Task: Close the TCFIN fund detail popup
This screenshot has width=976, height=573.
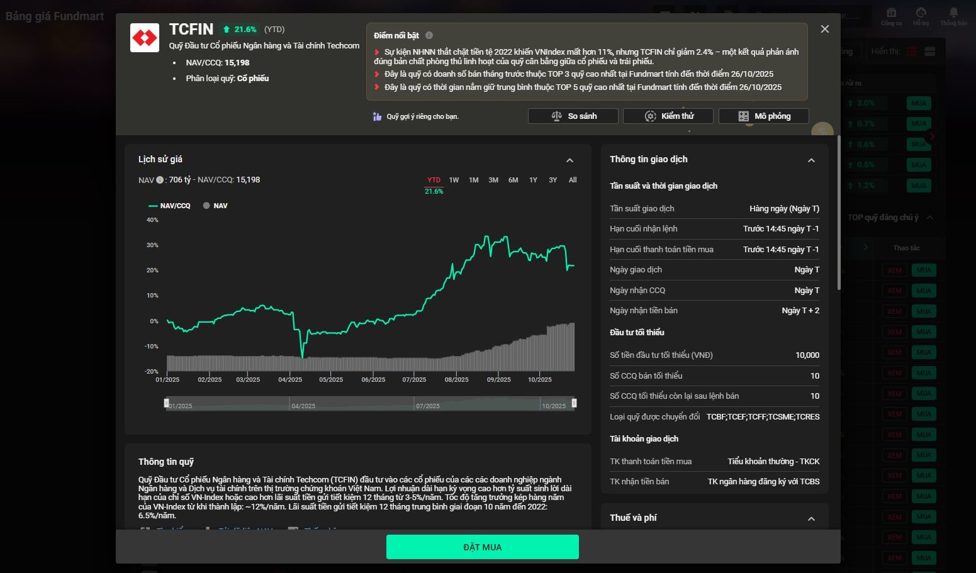Action: 824,30
